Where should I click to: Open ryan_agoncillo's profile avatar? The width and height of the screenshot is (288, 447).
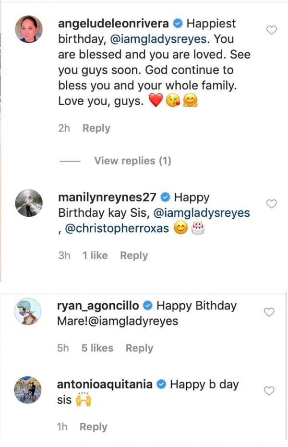27,312
